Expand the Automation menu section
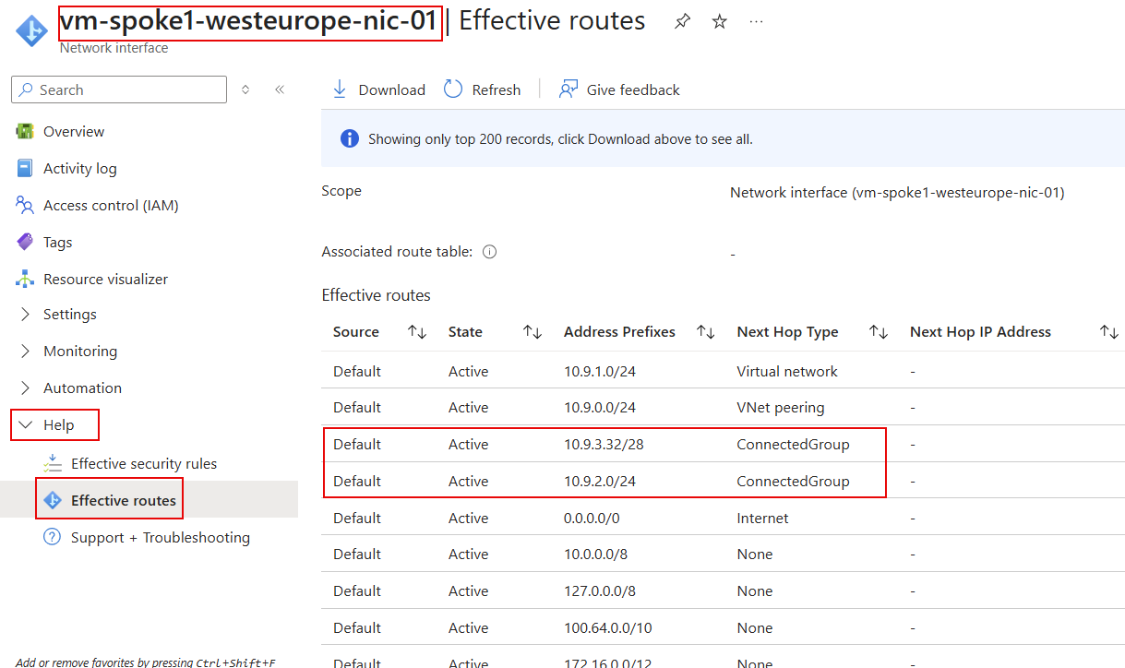Image resolution: width=1125 pixels, height=668 pixels. (x=26, y=388)
